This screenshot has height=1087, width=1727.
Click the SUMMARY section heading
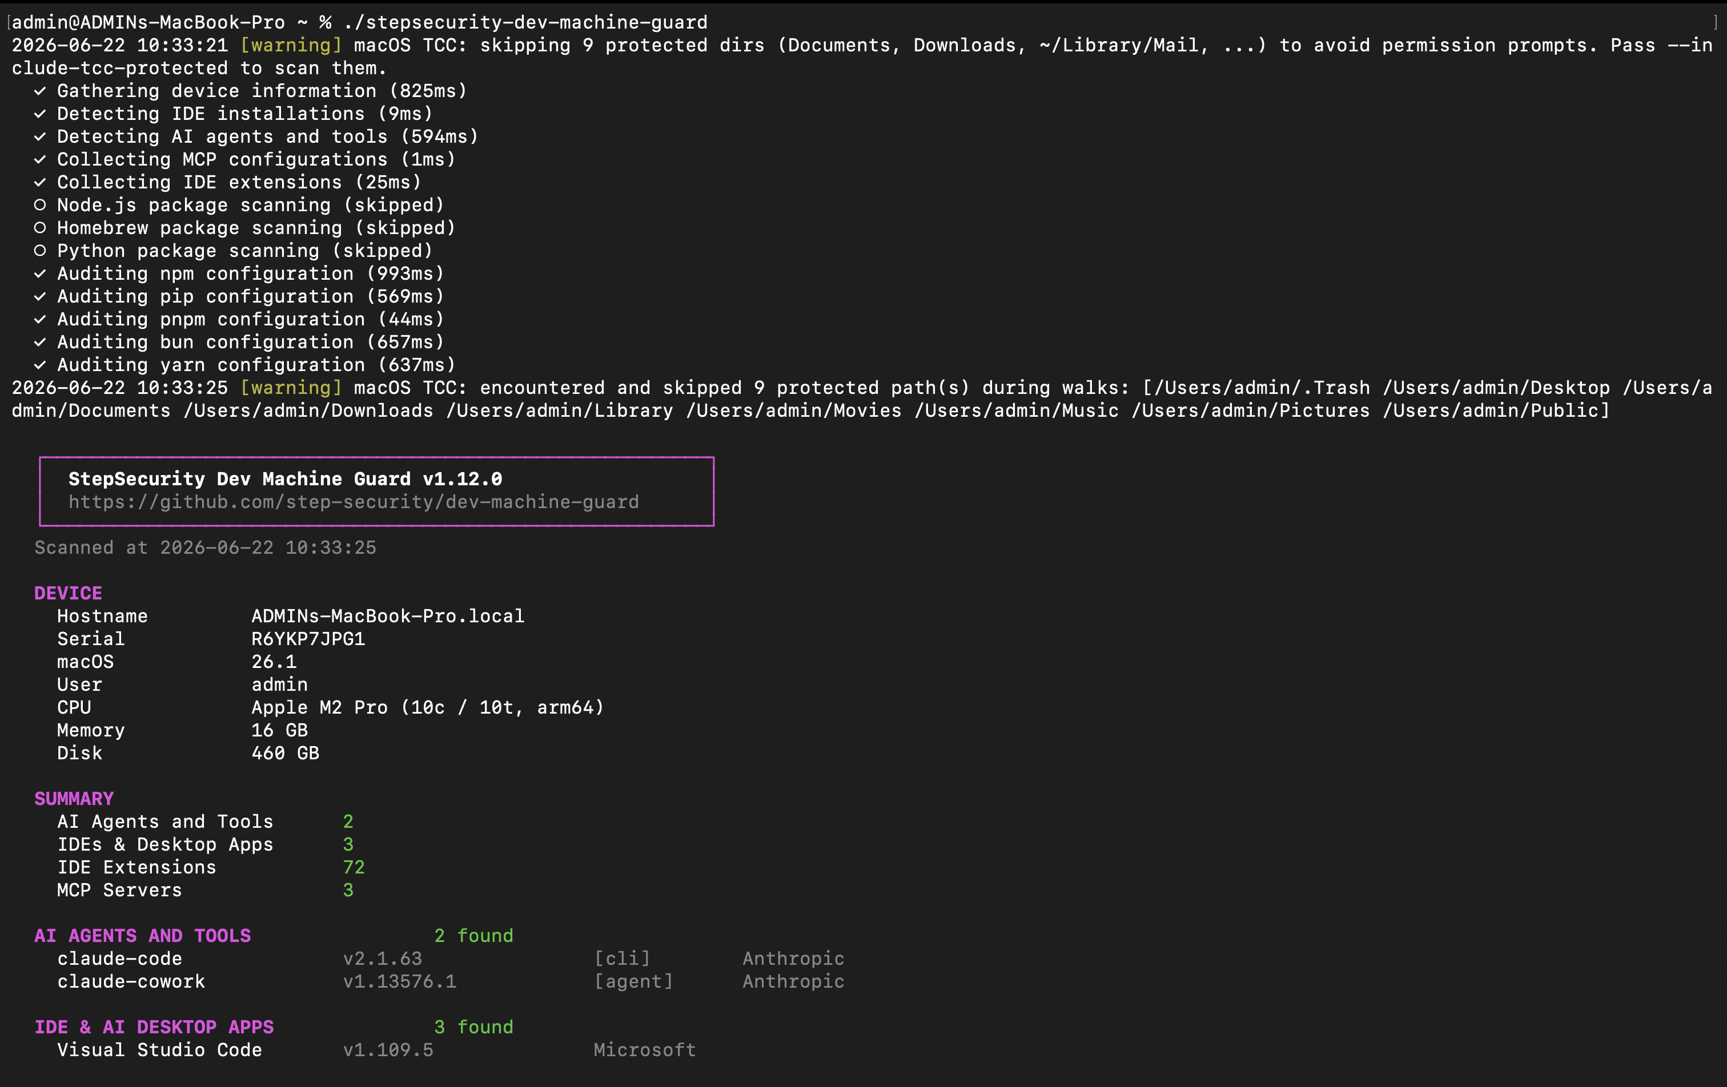(x=74, y=799)
